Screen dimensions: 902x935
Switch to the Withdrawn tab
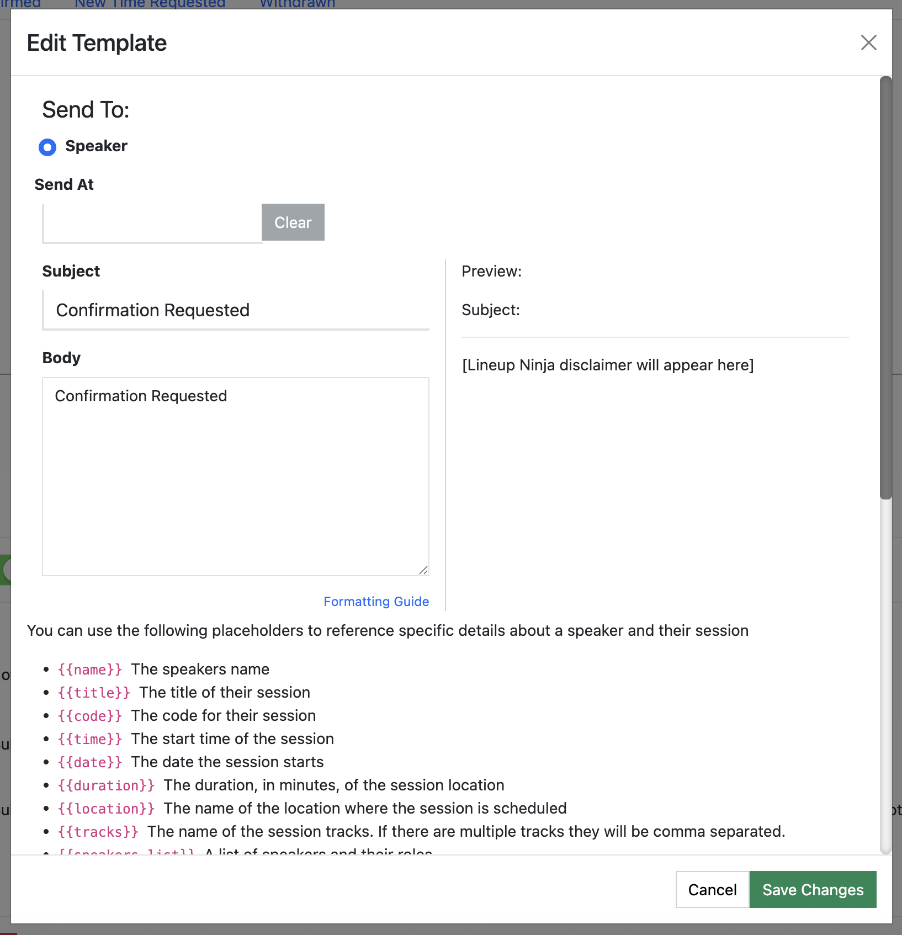coord(296,4)
